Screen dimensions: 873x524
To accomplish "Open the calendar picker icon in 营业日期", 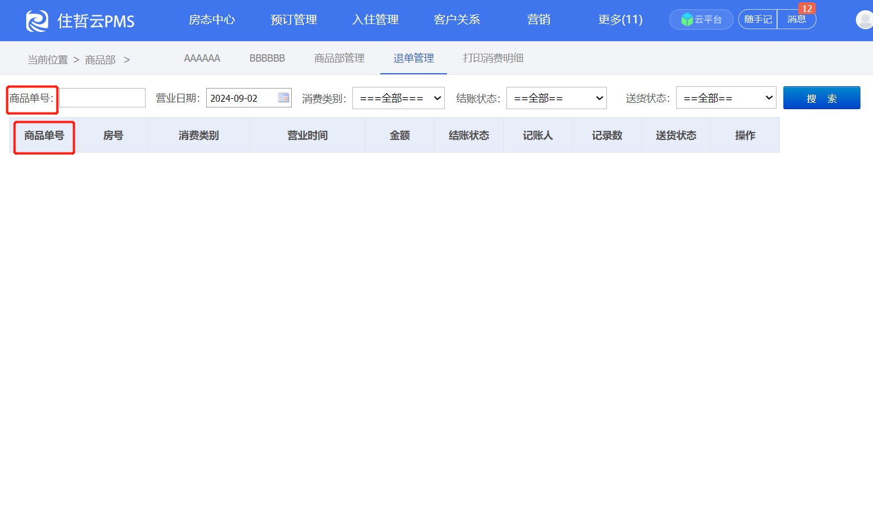I will tap(283, 98).
